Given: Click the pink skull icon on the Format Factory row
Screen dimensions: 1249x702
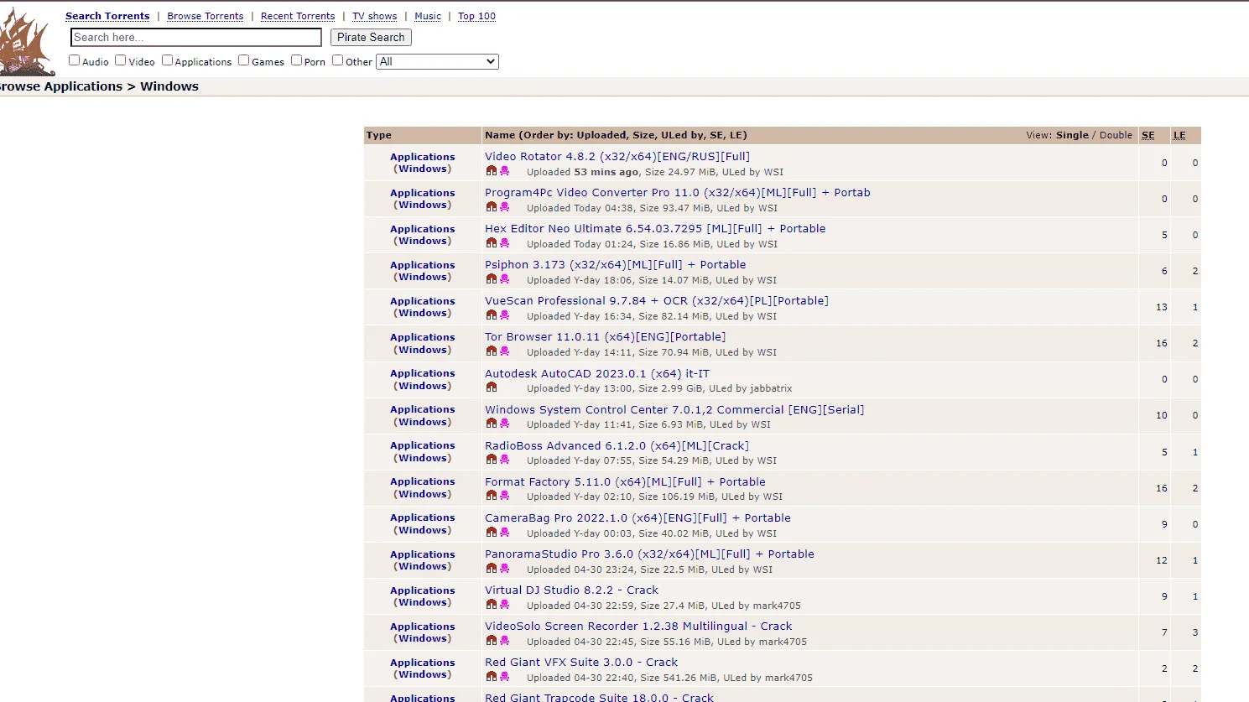Looking at the screenshot, I should coord(505,496).
